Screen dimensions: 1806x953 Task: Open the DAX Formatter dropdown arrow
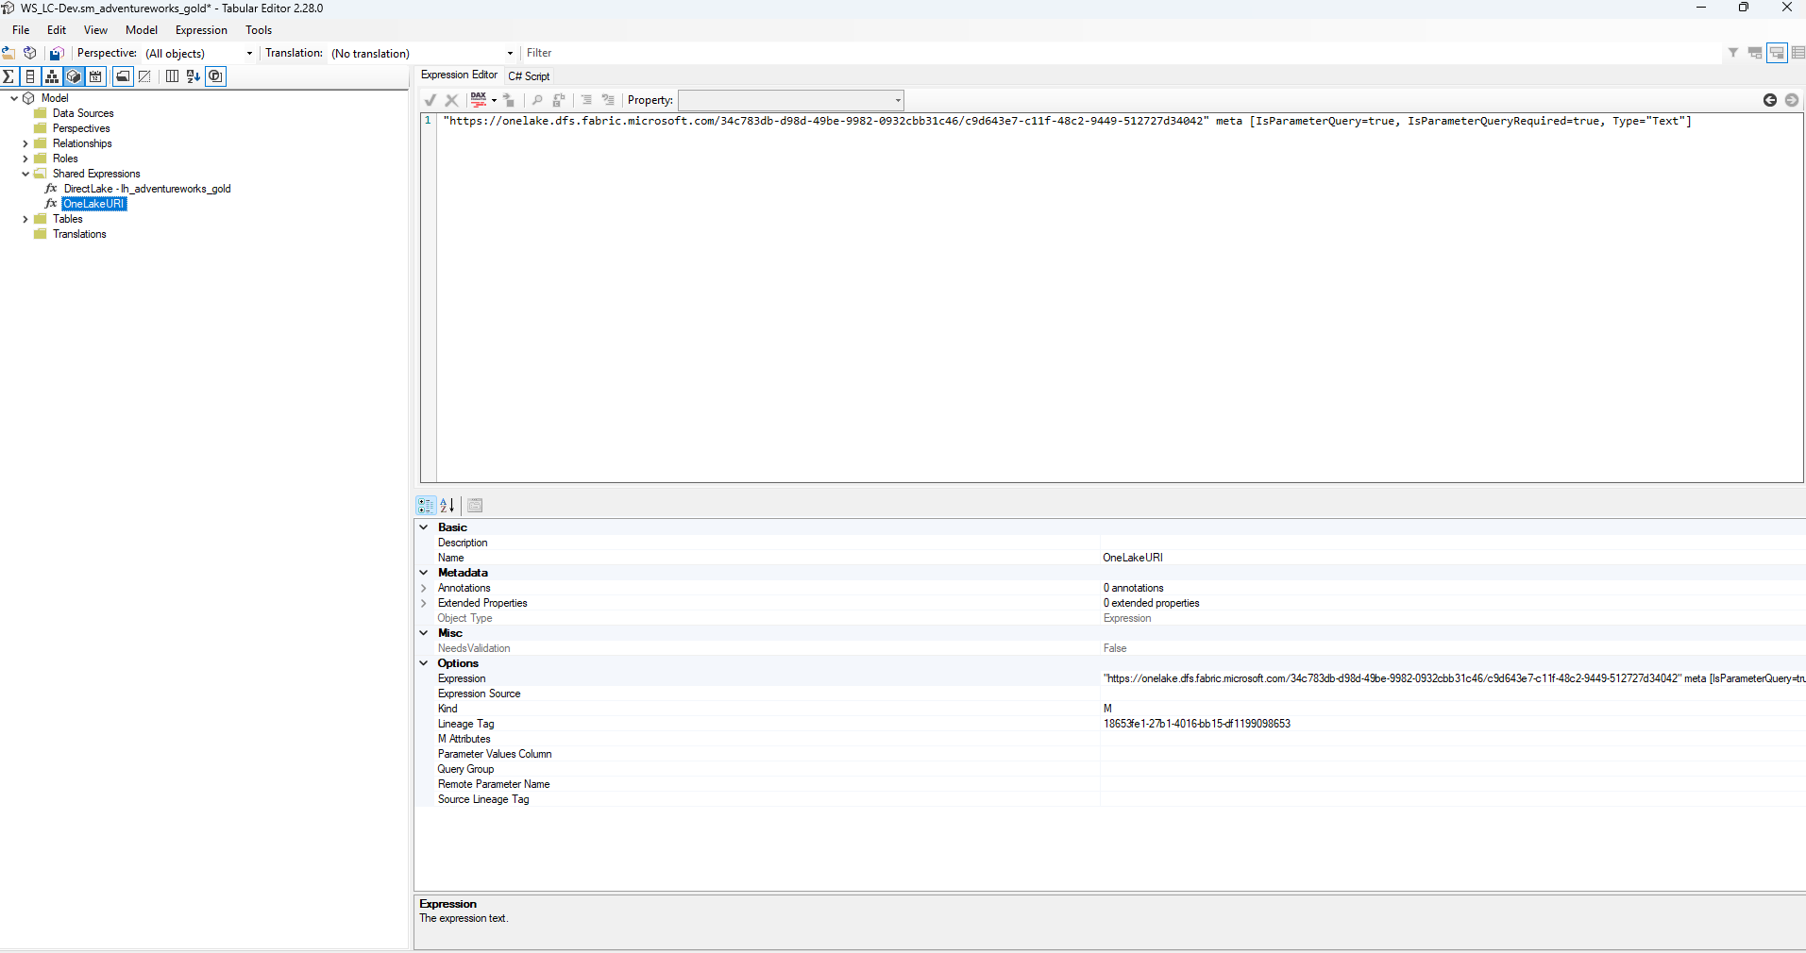(494, 100)
